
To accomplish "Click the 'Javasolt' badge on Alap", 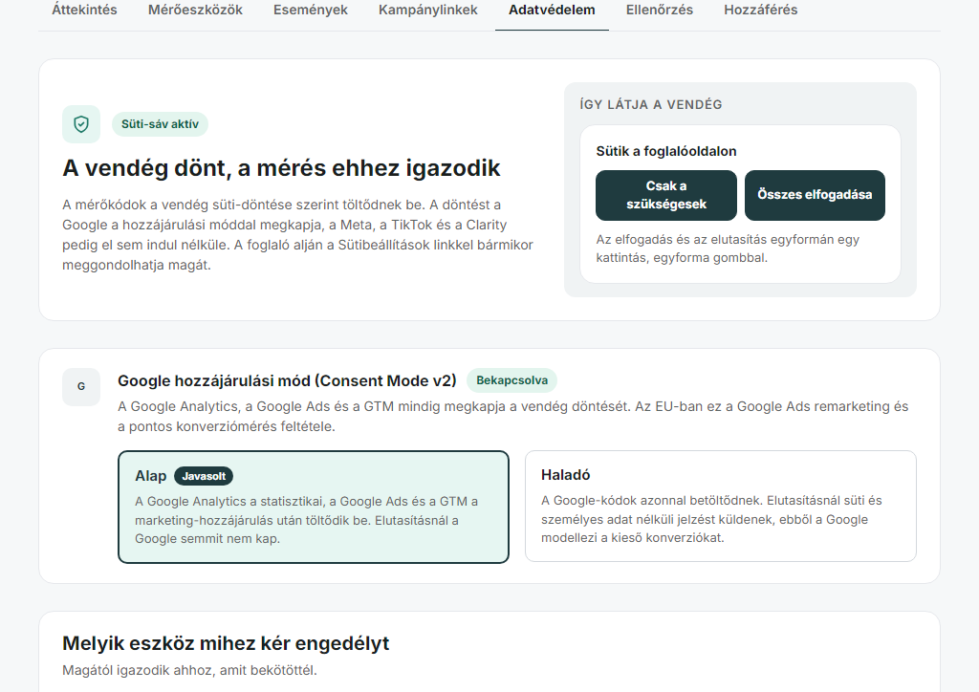I will (204, 476).
